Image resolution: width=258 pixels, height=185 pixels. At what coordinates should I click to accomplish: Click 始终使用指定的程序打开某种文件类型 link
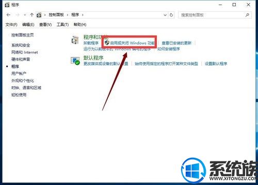(166, 64)
